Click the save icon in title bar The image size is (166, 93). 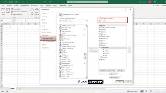(16, 2)
